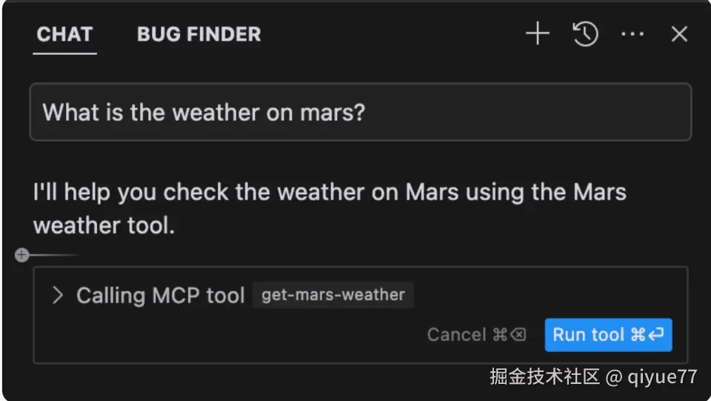
Task: Click the small circled plus handle
Action: click(22, 255)
